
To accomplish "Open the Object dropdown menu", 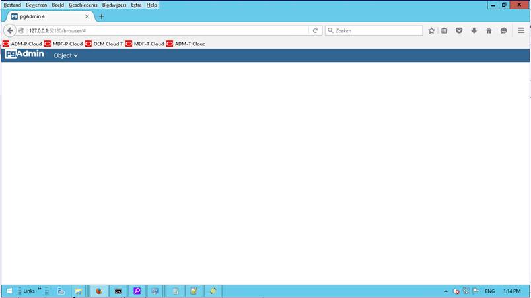I will (65, 55).
